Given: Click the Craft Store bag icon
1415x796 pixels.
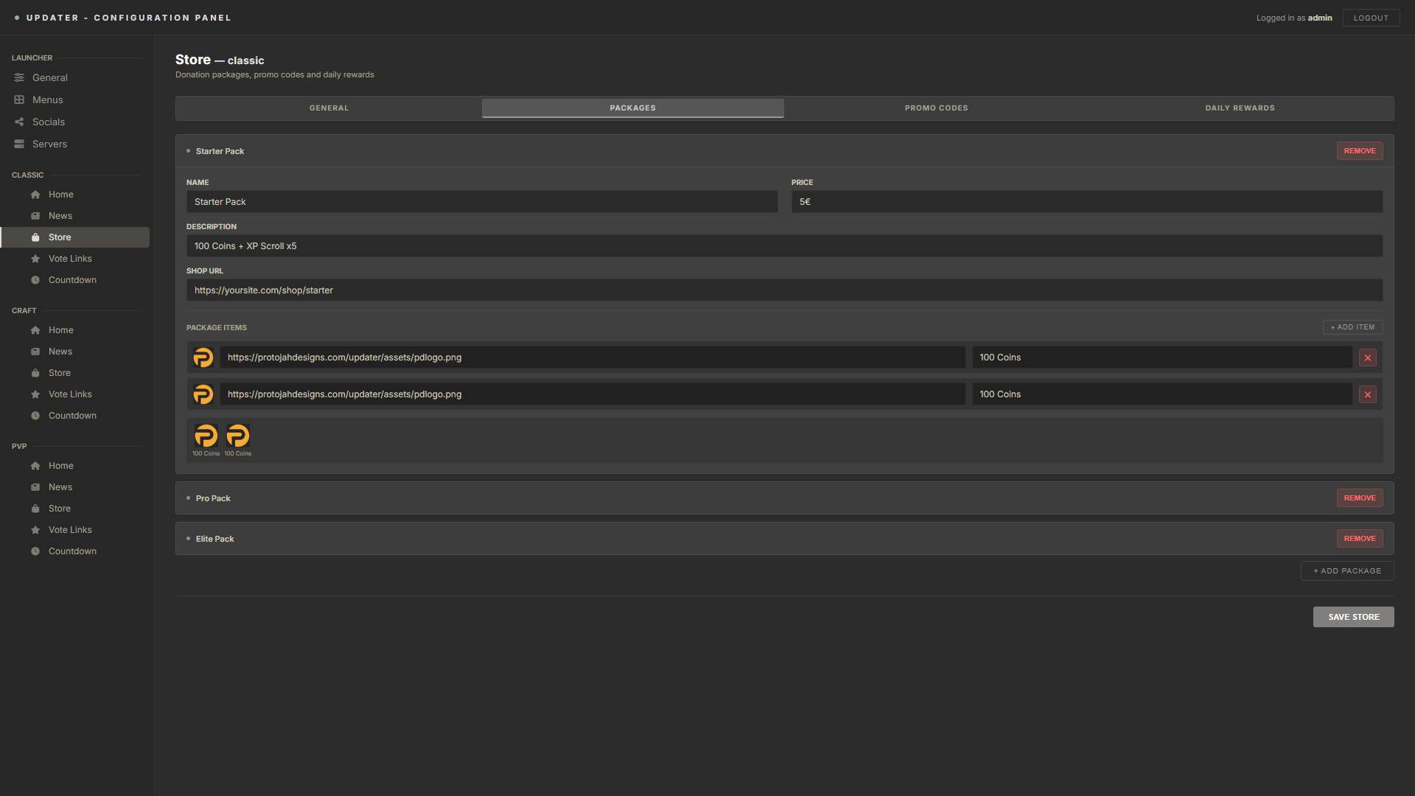Looking at the screenshot, I should coord(35,373).
